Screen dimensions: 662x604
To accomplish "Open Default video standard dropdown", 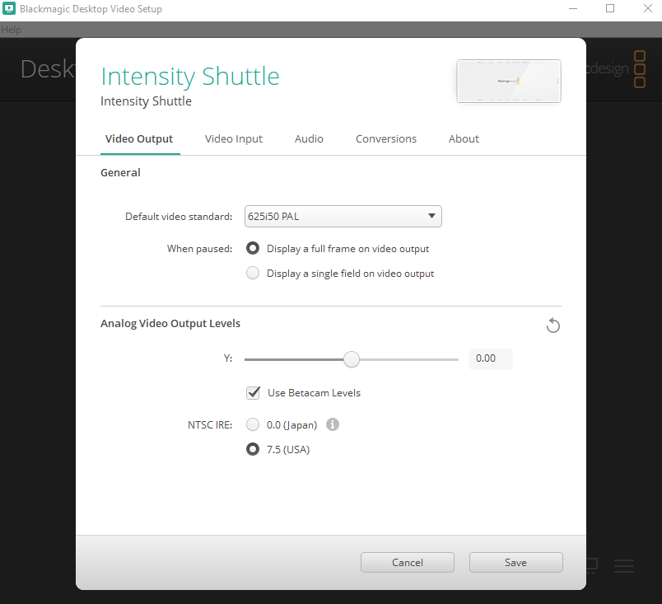I will pos(343,216).
